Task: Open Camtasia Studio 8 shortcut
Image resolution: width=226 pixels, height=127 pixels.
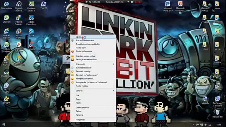Action: [31, 6]
